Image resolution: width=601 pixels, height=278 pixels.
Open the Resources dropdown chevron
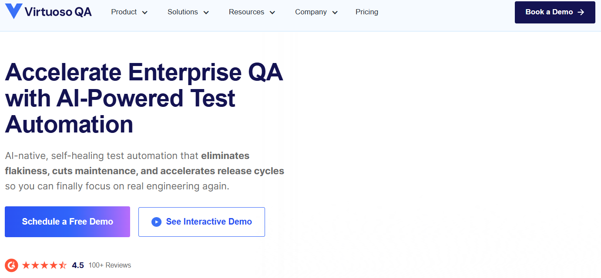[273, 12]
